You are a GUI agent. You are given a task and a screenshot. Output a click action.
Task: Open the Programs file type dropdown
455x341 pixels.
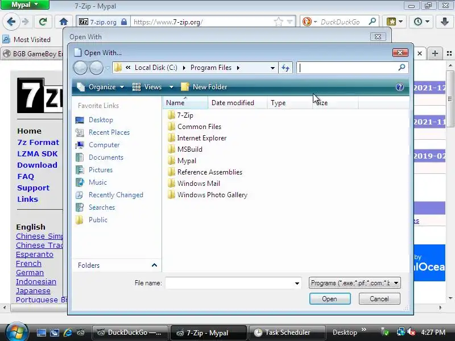click(354, 282)
